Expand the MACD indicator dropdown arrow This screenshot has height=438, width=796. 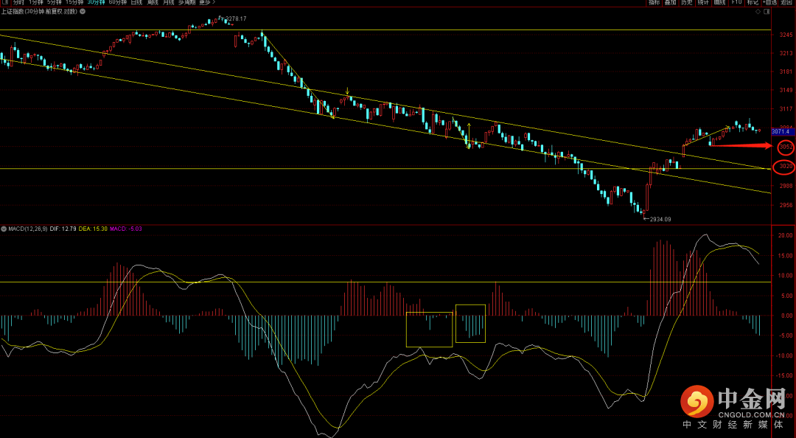point(4,229)
